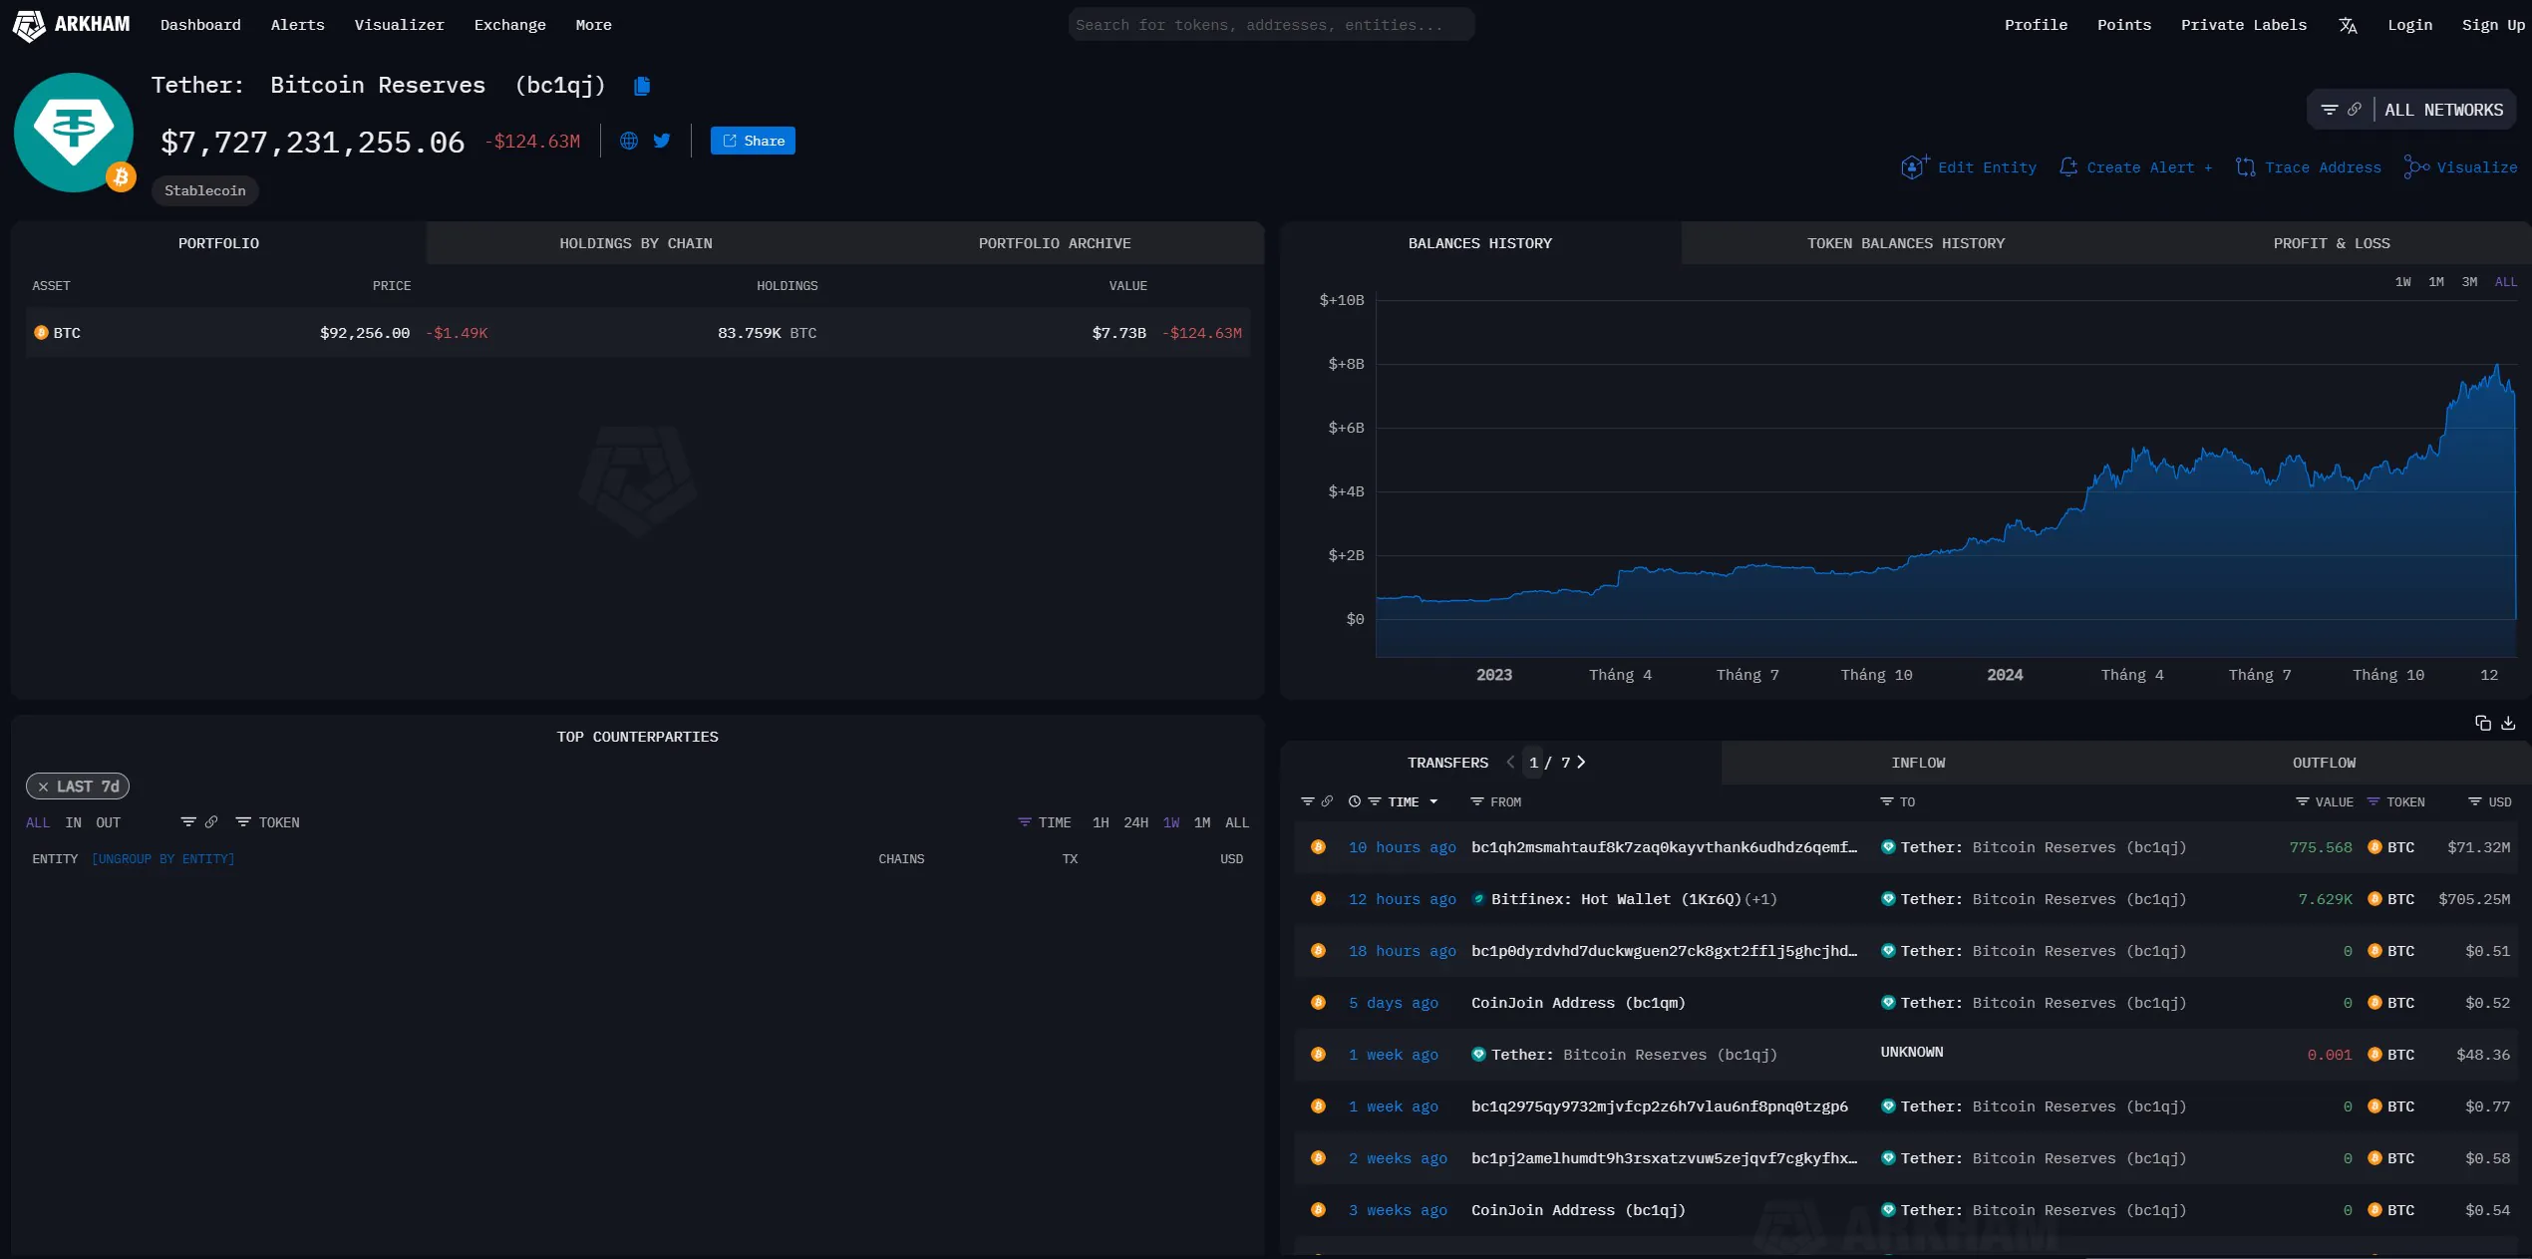Open the More navigation menu
The width and height of the screenshot is (2532, 1259).
point(593,25)
